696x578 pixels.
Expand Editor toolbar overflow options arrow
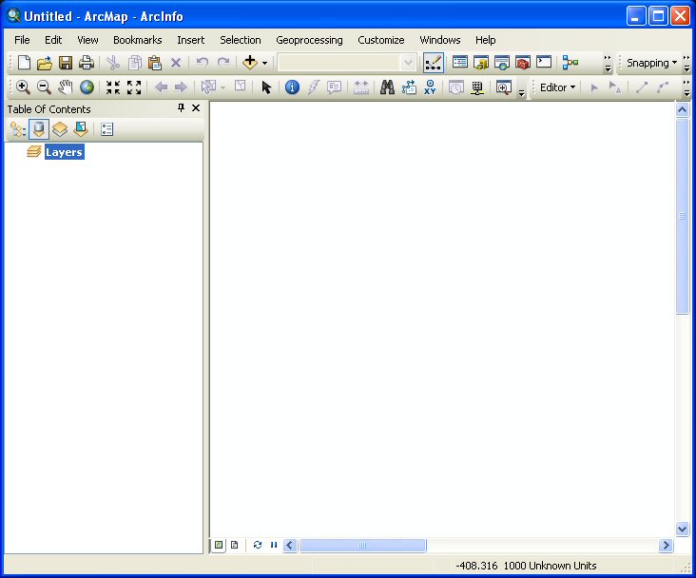(686, 87)
